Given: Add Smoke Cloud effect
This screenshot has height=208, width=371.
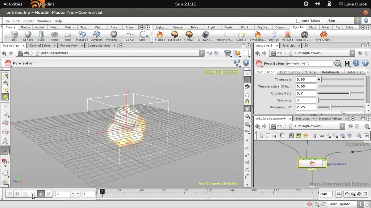Looking at the screenshot, I should [304, 36].
